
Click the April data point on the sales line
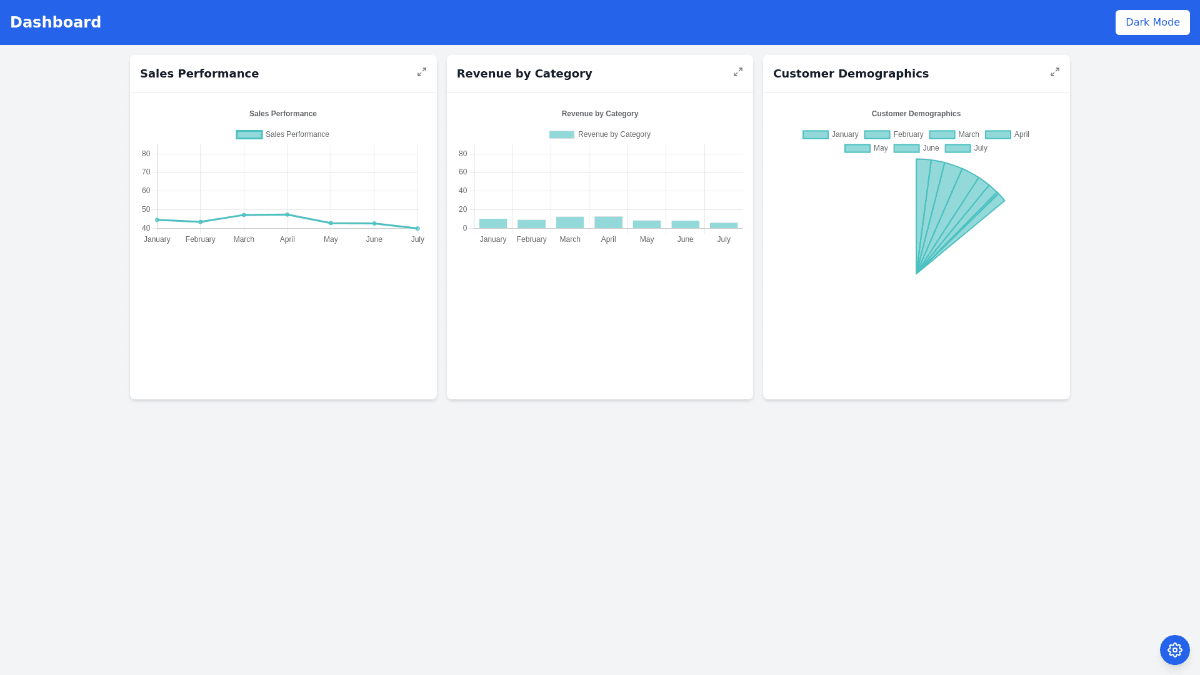pos(287,214)
